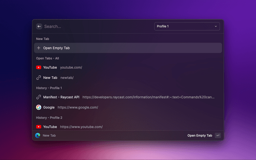Click the YouTube icon under History - Profile 2
The image size is (256, 160).
[x=38, y=127]
